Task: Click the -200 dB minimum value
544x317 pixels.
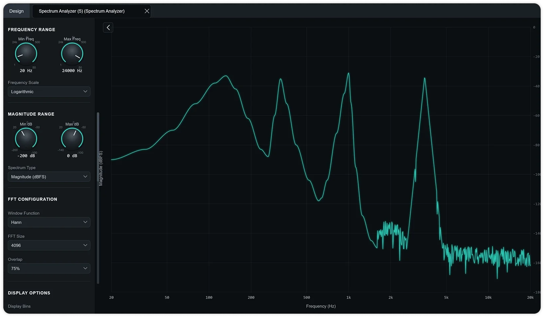Action: [26, 156]
